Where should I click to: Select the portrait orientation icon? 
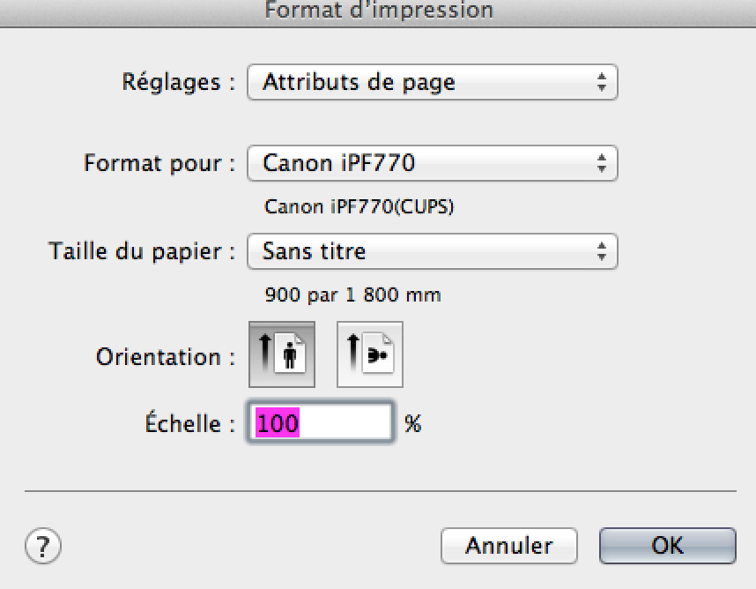point(282,354)
